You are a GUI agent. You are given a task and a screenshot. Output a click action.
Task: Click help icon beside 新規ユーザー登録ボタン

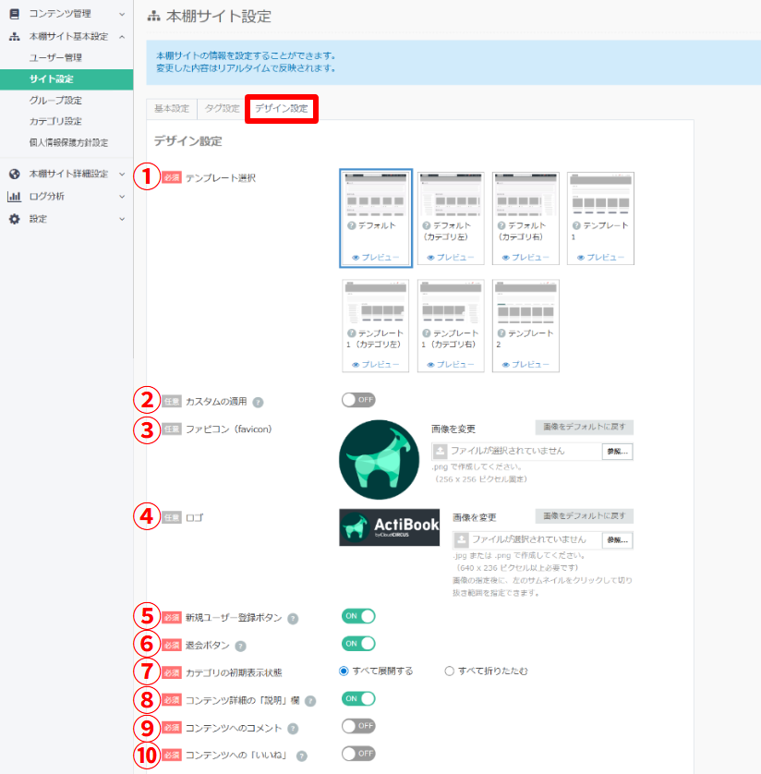point(292,619)
